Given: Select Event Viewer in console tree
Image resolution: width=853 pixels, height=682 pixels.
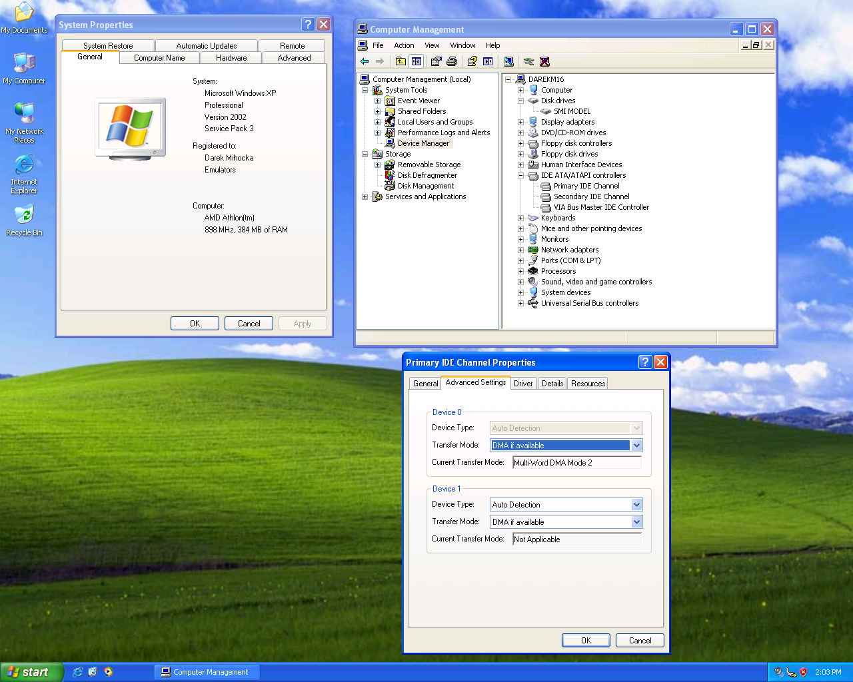Looking at the screenshot, I should 419,101.
